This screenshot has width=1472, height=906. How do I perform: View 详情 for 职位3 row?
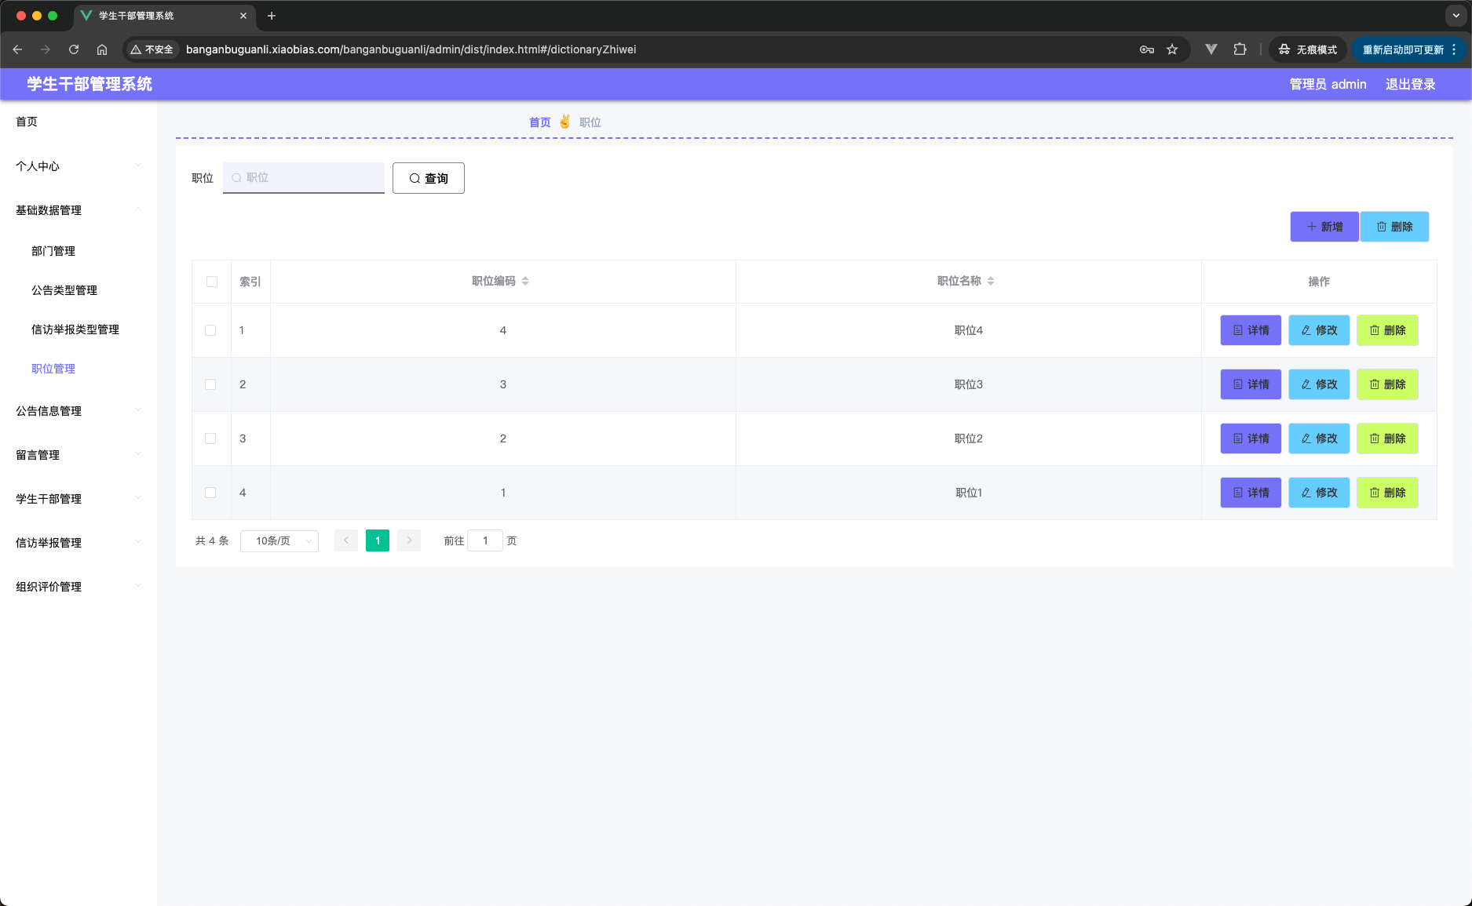(1251, 384)
